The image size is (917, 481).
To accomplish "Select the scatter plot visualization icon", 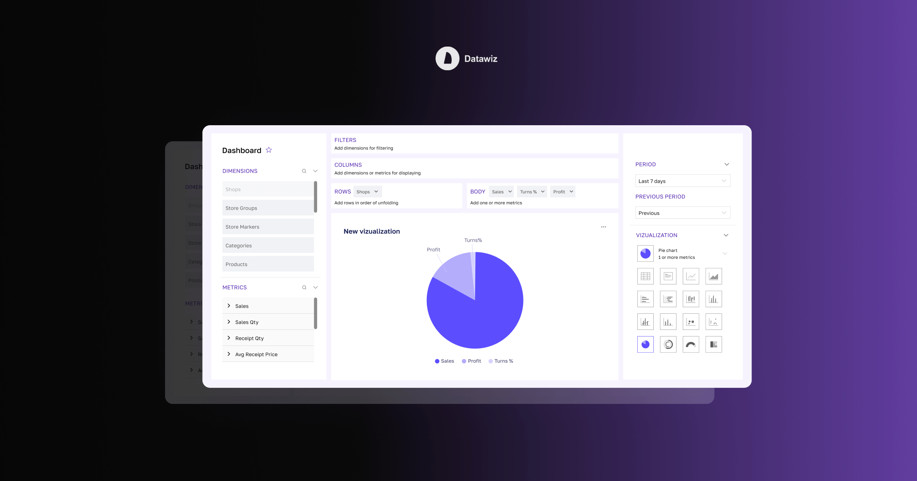I will pos(713,321).
